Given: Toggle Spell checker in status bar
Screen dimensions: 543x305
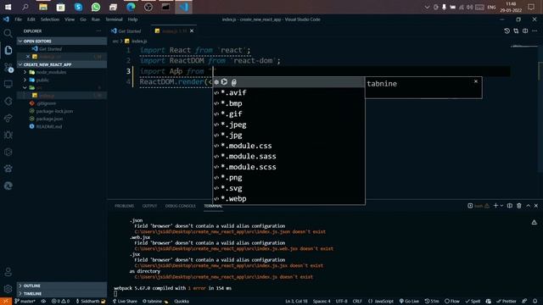Looking at the screenshot, I should (473, 302).
